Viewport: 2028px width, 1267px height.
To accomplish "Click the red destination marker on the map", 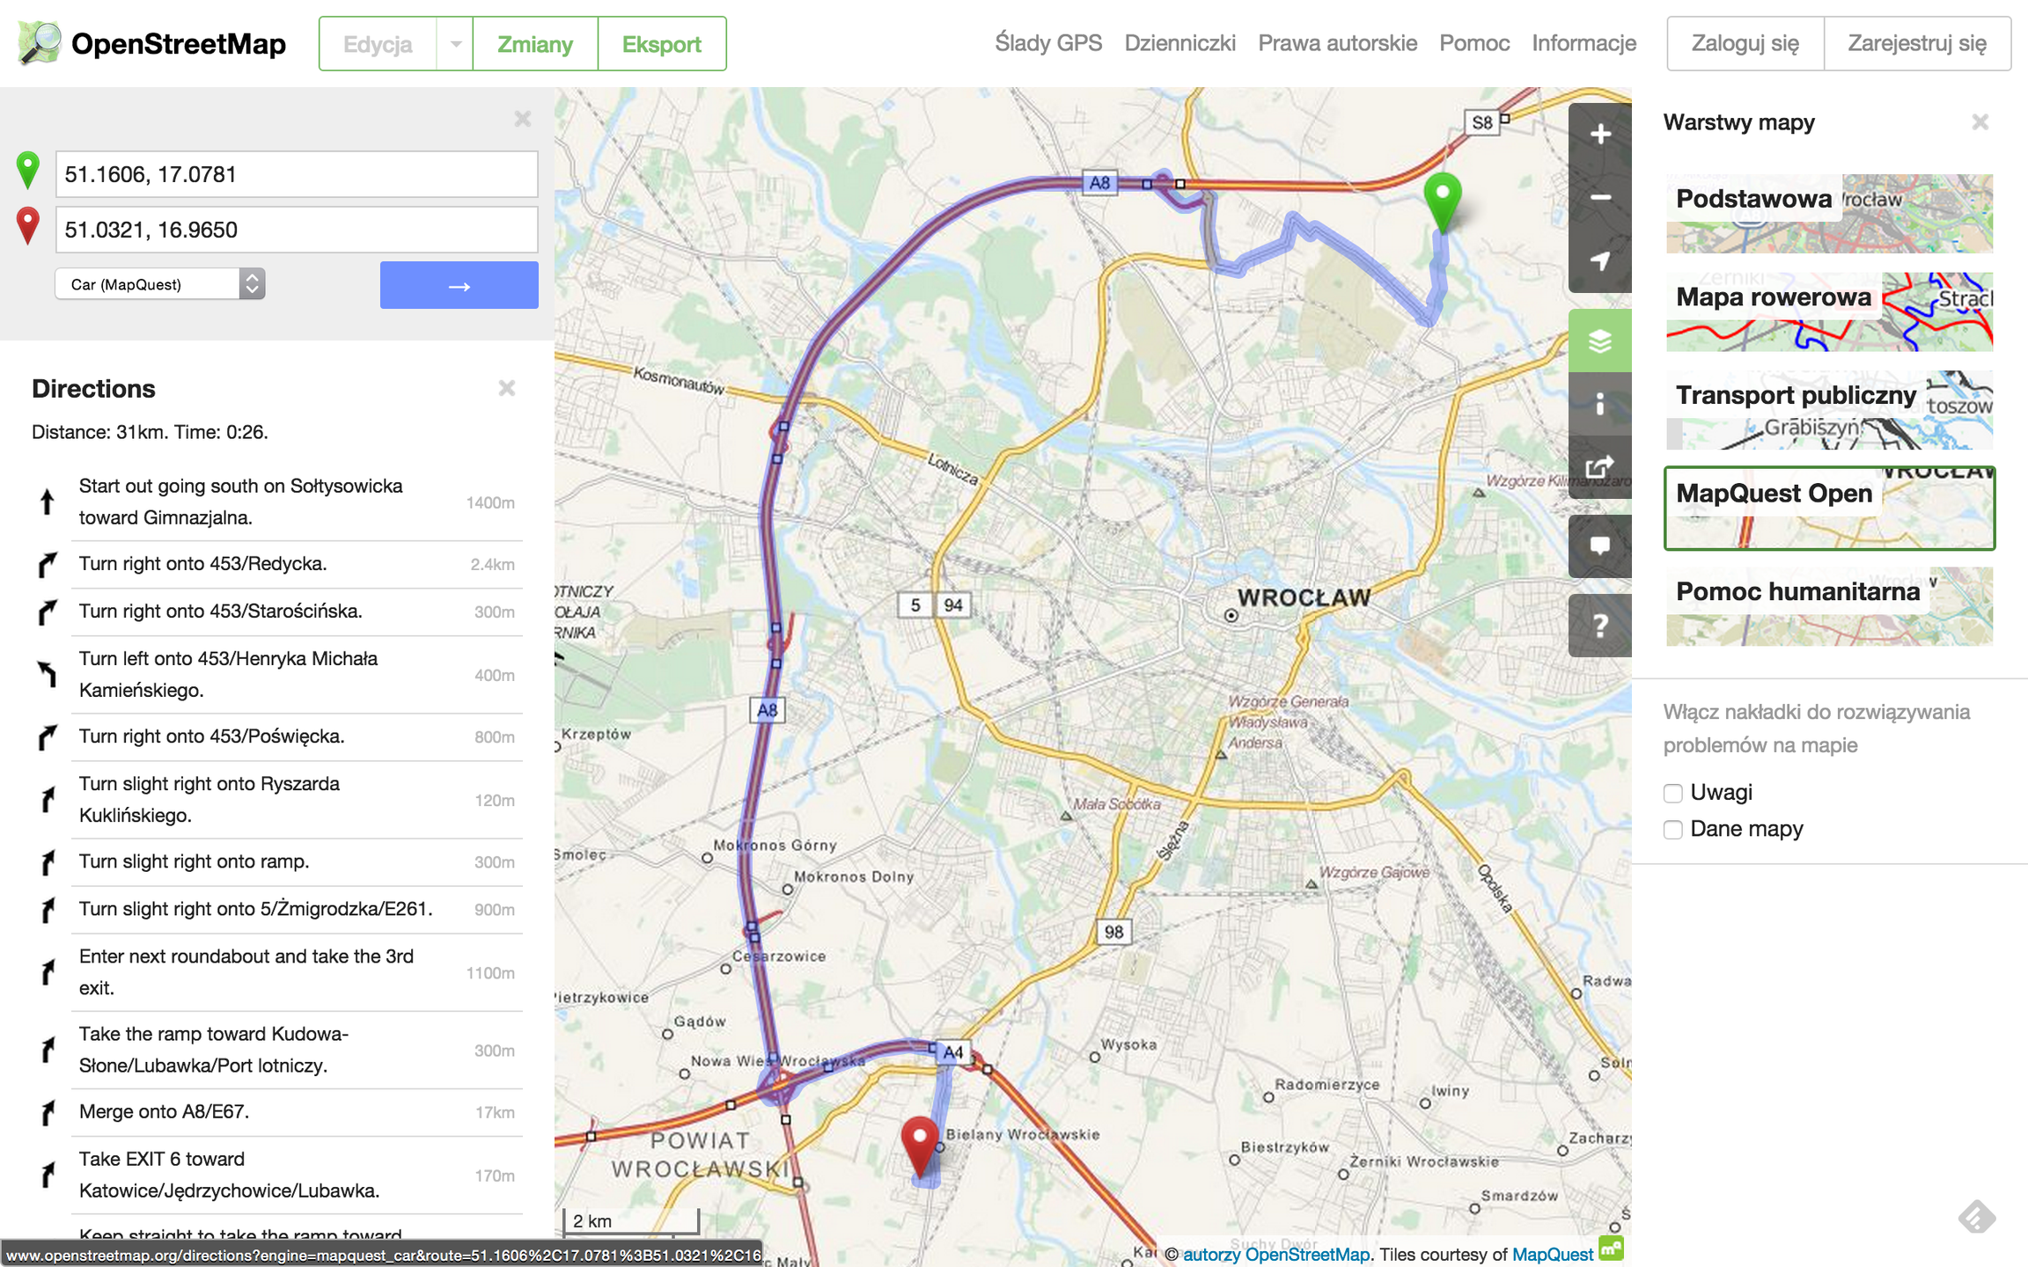I will tap(921, 1146).
